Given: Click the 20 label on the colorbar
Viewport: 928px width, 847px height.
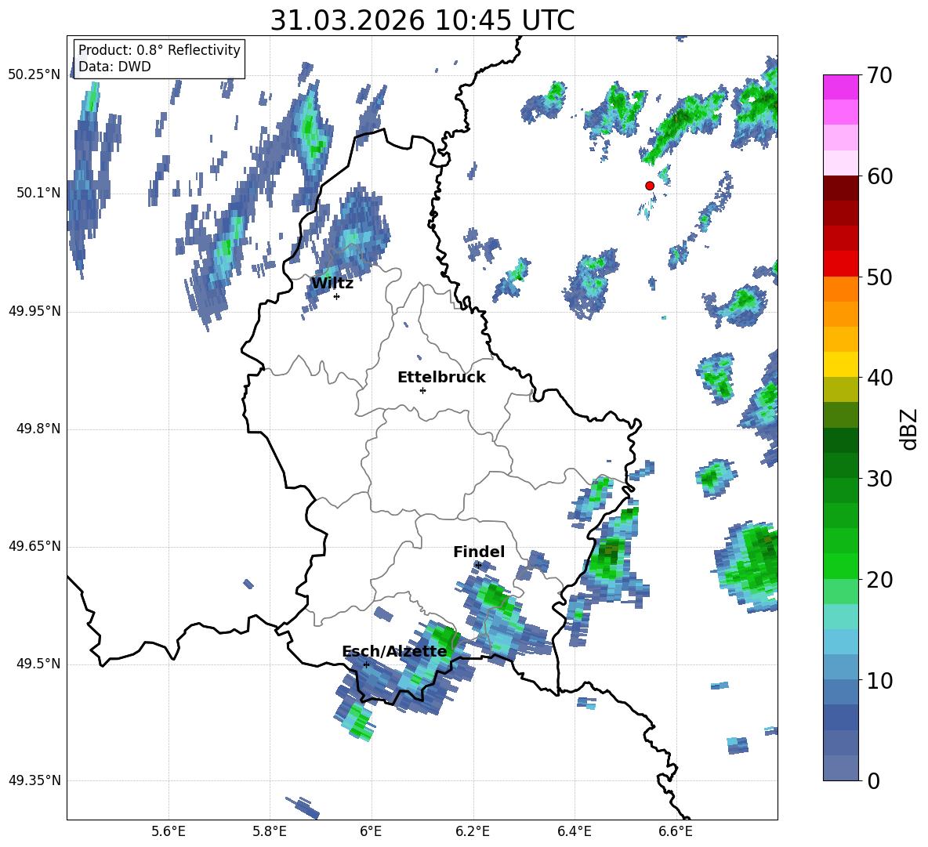Looking at the screenshot, I should (879, 579).
